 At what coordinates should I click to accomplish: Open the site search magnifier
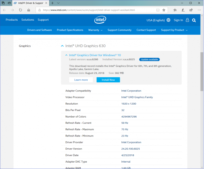coord(194,20)
